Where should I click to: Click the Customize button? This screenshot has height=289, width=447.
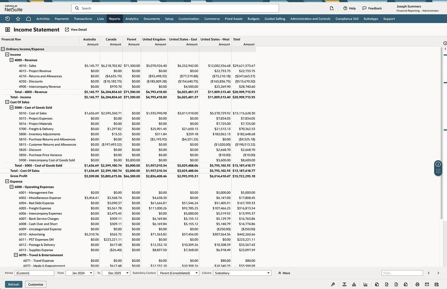tap(36, 284)
